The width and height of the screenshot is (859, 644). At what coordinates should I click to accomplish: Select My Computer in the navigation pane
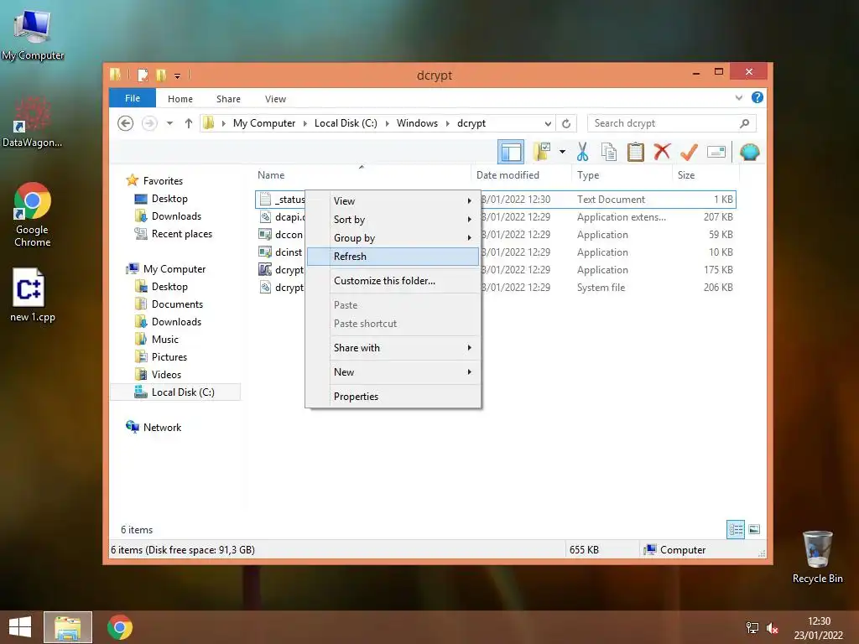[x=174, y=269]
